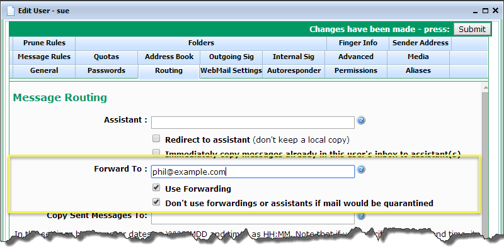Image resolution: width=504 pixels, height=247 pixels.
Task: Click the Forward To field containing phil@example.com
Action: click(253, 172)
